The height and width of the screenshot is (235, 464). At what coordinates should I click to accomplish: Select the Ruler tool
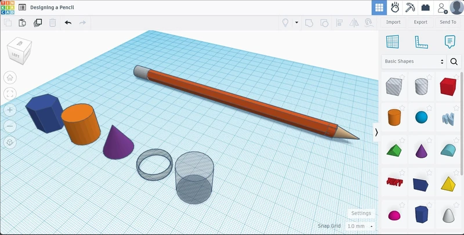pyautogui.click(x=421, y=42)
